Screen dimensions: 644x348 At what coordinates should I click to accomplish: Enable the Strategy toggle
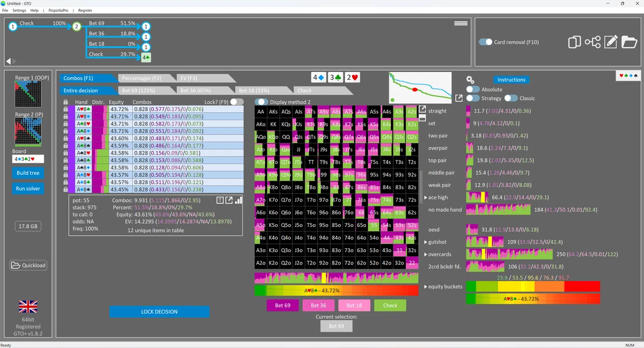(473, 98)
